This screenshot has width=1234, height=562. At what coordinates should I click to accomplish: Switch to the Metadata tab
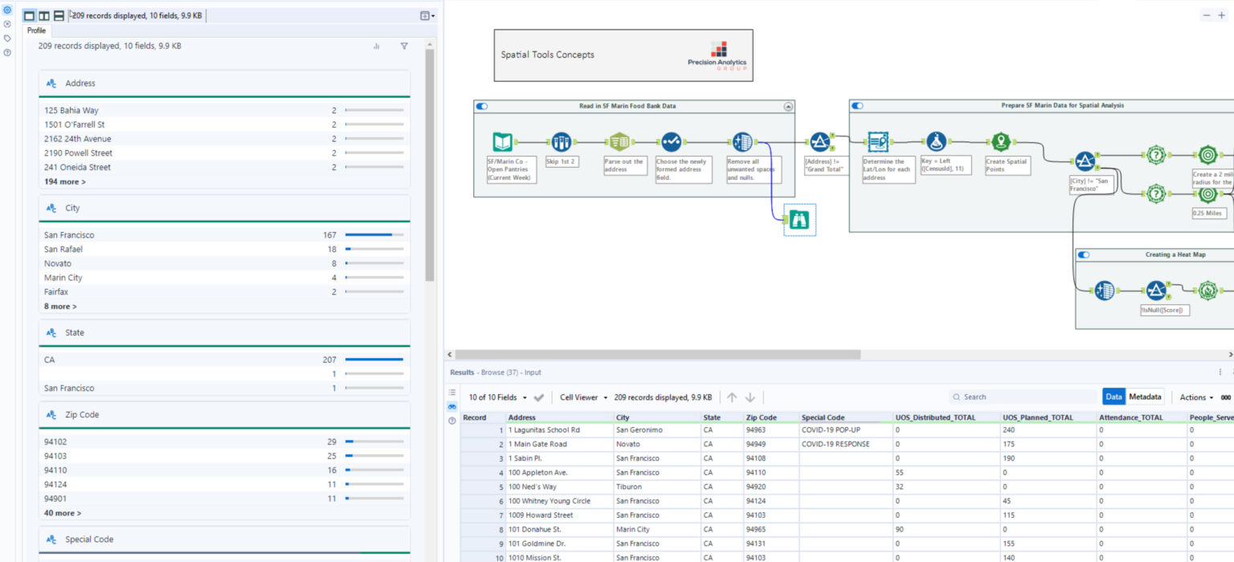pos(1143,396)
